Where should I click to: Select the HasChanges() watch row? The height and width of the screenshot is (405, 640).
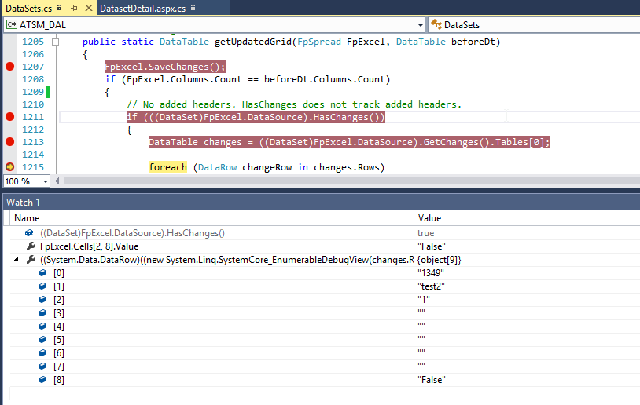click(132, 233)
